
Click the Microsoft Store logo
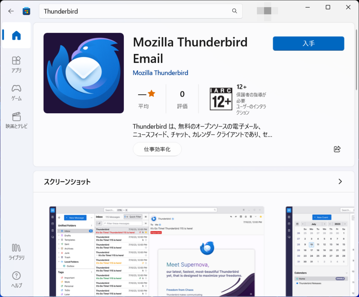[x=26, y=11]
